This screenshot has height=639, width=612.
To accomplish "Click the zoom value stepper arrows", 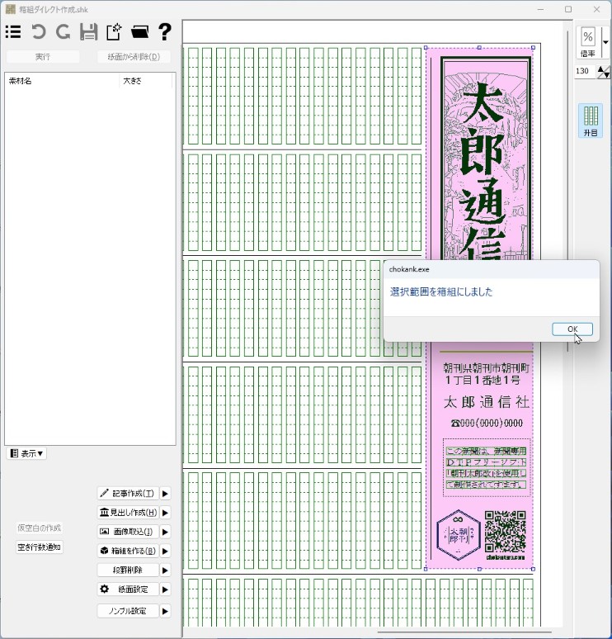I will (603, 72).
